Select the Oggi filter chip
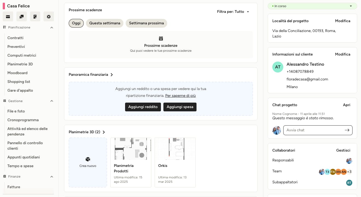 click(x=76, y=23)
